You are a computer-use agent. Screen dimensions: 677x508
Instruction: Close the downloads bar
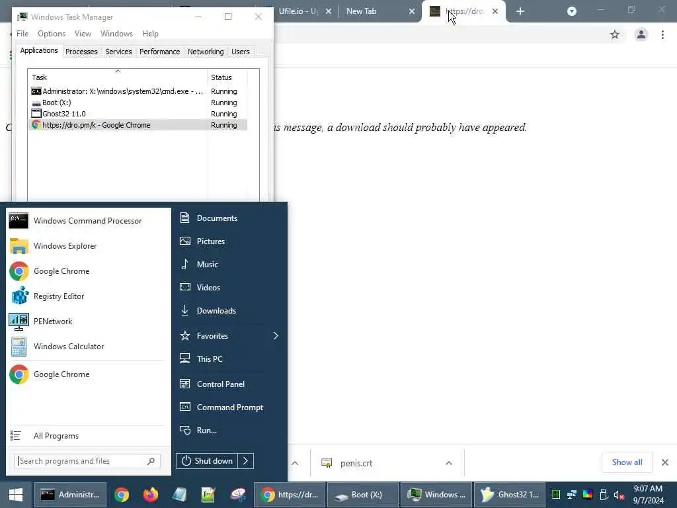tap(665, 462)
